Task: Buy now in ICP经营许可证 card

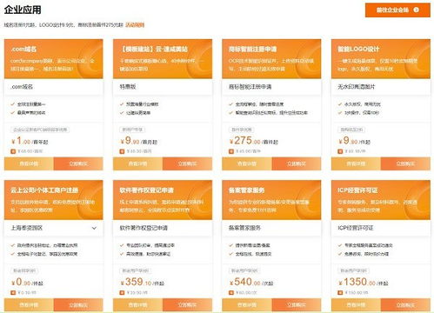Action: pyautogui.click(x=405, y=305)
